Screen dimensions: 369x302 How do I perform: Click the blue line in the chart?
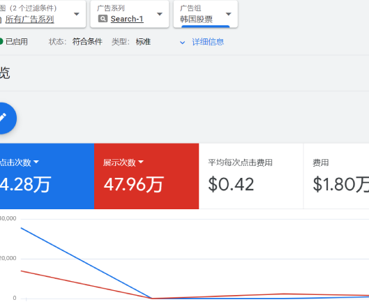(86, 263)
